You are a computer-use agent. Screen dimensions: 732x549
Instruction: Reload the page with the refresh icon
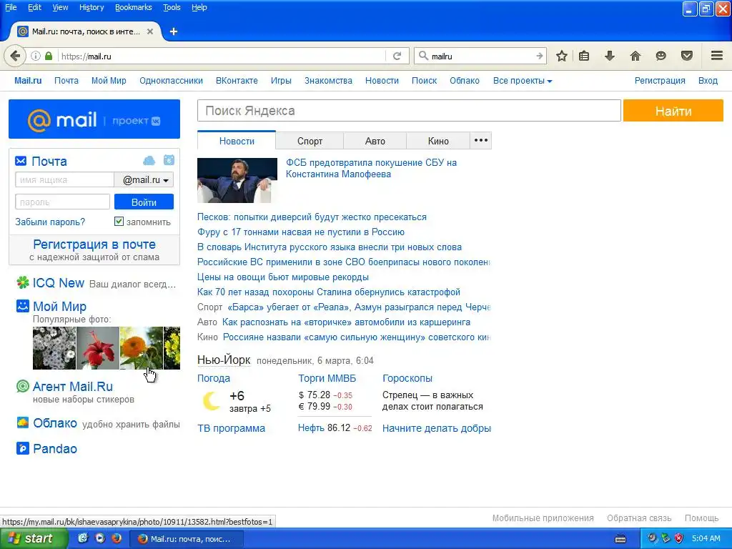coord(397,56)
